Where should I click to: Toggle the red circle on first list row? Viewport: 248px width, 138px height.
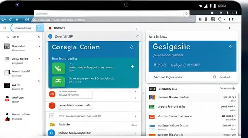[52, 94]
